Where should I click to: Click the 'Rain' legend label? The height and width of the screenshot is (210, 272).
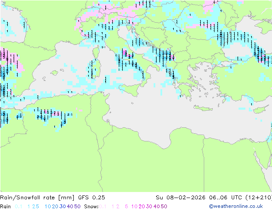click(x=6, y=207)
